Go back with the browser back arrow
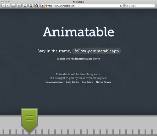This screenshot has height=136, width=157. pos(3,6)
